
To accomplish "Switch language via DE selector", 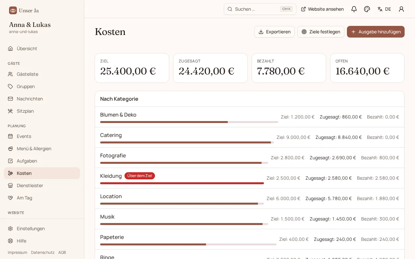I will click(x=384, y=9).
